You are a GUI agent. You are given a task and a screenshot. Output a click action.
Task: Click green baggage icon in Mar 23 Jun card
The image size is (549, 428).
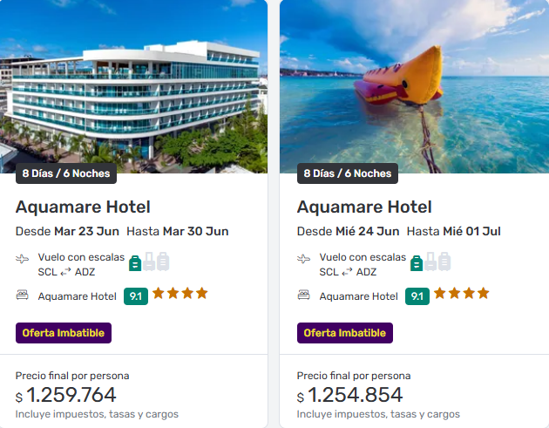click(135, 262)
